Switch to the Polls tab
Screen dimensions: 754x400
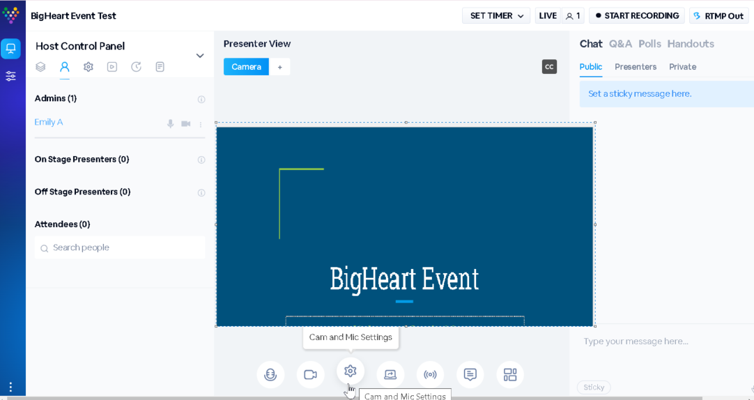649,44
